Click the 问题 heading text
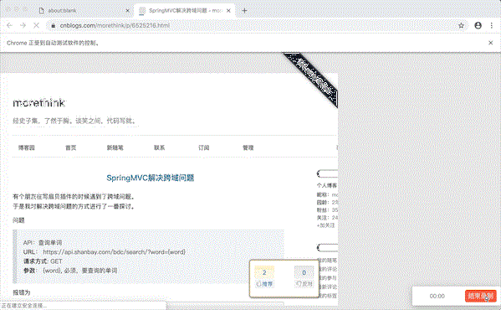Image resolution: width=501 pixels, height=310 pixels. [x=18, y=220]
